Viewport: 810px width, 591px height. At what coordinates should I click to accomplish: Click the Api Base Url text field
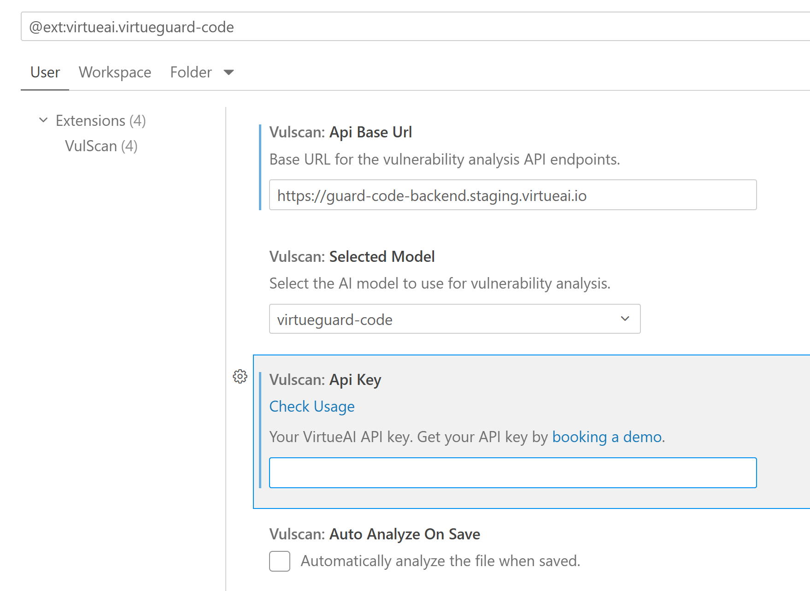pyautogui.click(x=513, y=195)
